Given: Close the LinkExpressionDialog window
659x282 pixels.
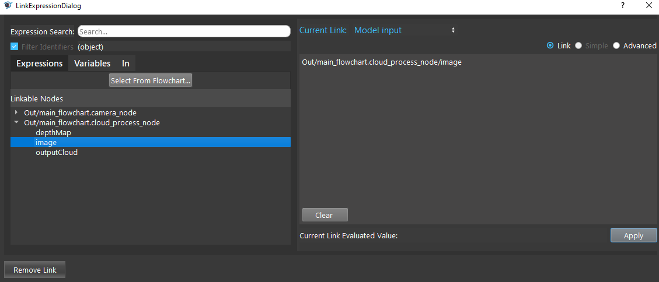Looking at the screenshot, I should [x=648, y=6].
